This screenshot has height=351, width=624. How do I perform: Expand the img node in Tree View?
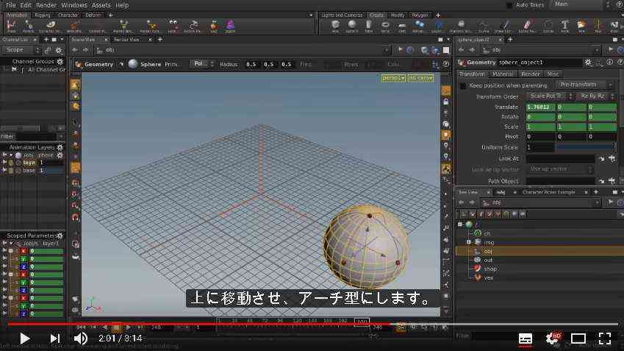pyautogui.click(x=469, y=242)
